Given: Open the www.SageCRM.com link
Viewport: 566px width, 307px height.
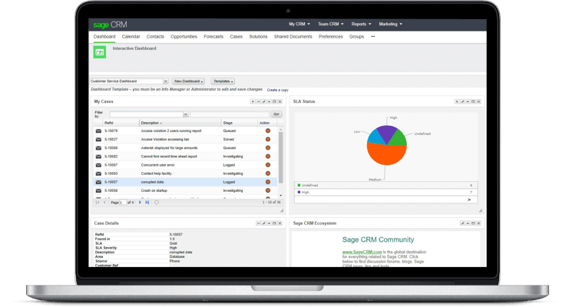Looking at the screenshot, I should [x=358, y=251].
